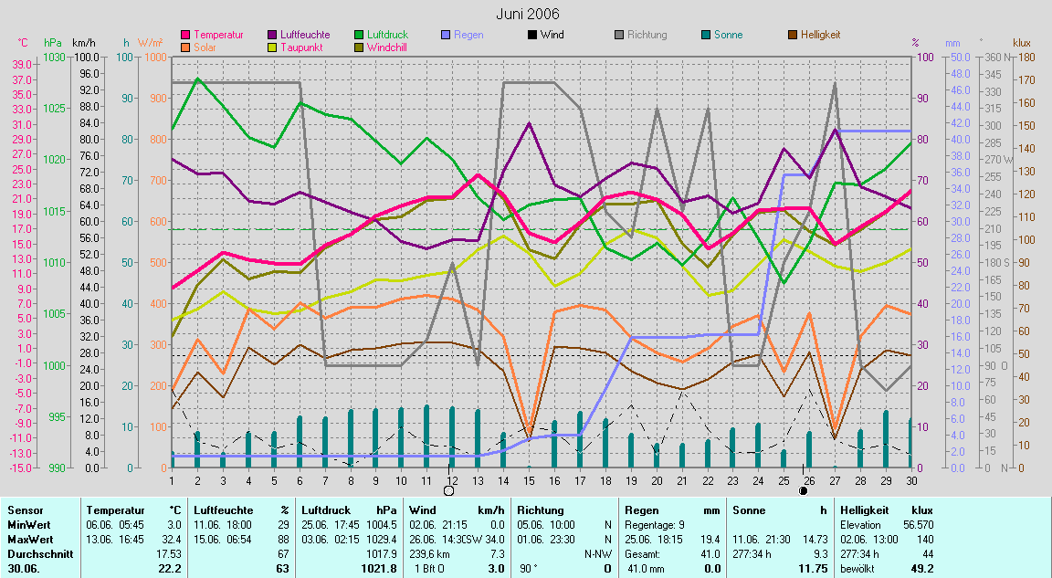Screen dimensions: 1052x578
Task: Click the orange Solar legend swatch
Action: point(186,47)
